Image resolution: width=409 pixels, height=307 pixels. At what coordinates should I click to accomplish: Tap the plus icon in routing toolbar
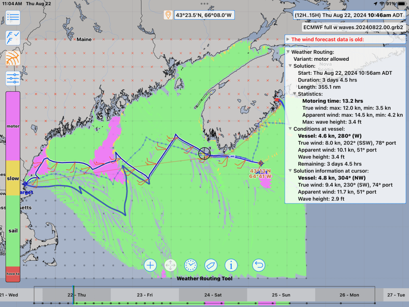[150, 265]
